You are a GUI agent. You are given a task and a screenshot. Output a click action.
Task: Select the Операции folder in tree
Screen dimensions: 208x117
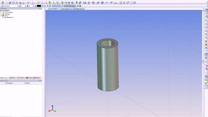click(7, 14)
